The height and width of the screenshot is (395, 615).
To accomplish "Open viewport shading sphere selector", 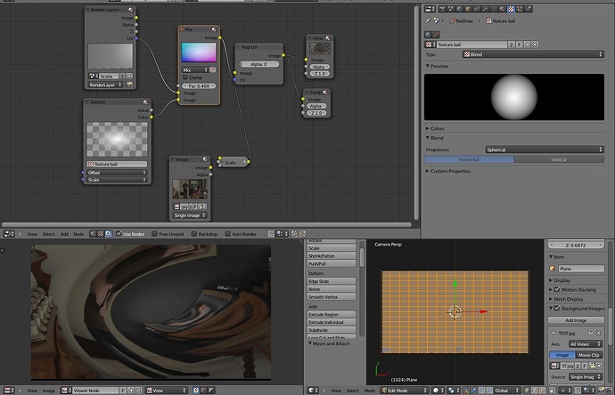I will (x=439, y=391).
